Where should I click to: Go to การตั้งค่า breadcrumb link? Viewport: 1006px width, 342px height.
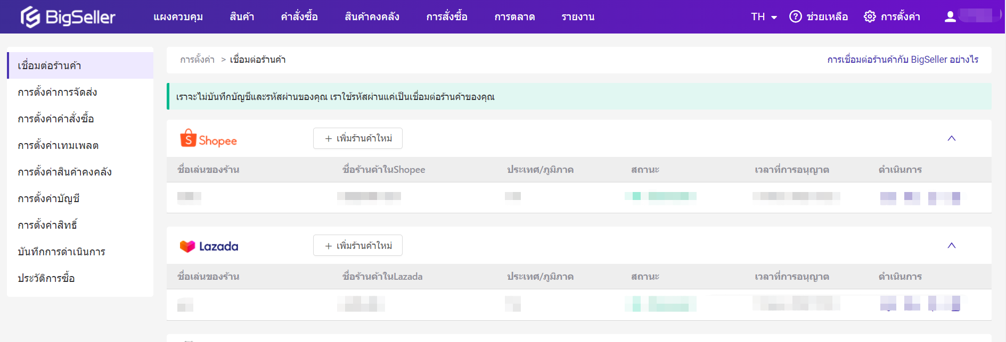point(197,60)
